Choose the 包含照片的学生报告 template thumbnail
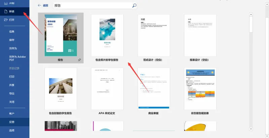The width and height of the screenshot is (269, 138). tap(107, 35)
